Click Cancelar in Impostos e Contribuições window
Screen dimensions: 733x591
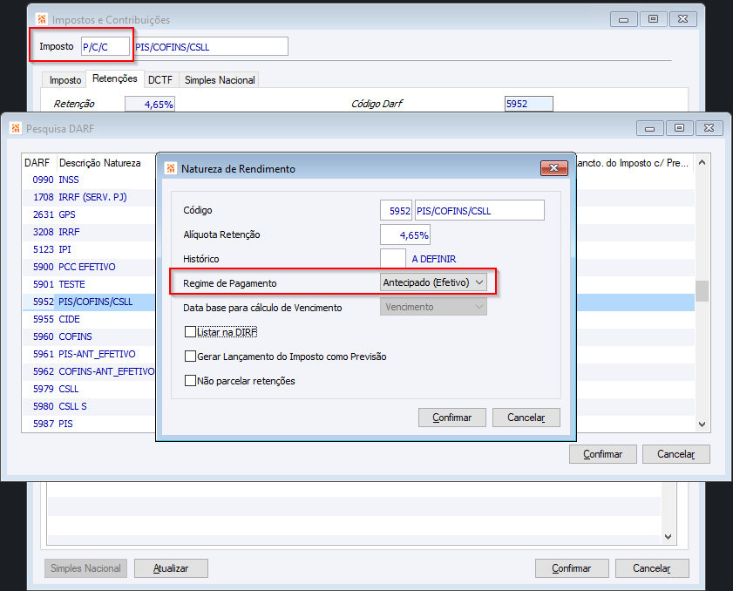652,568
